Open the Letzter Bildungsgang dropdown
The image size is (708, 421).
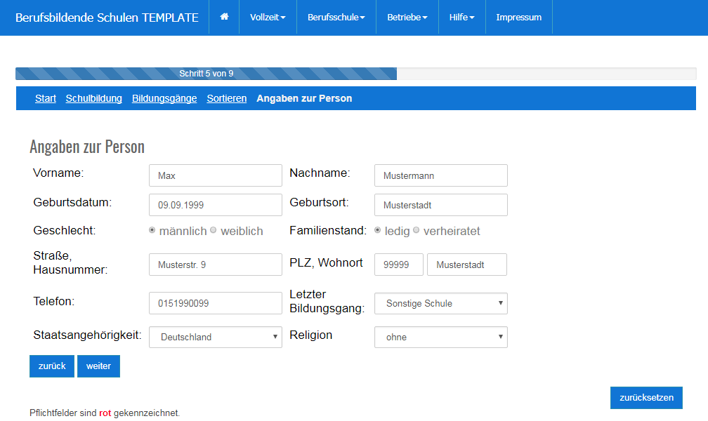[440, 304]
